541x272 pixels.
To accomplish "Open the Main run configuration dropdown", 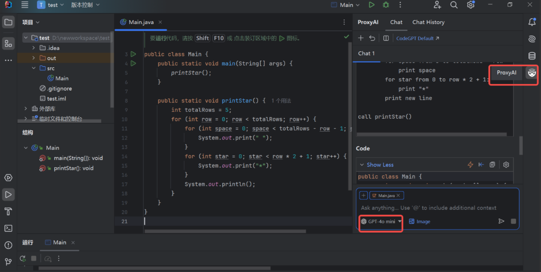I will pos(345,5).
